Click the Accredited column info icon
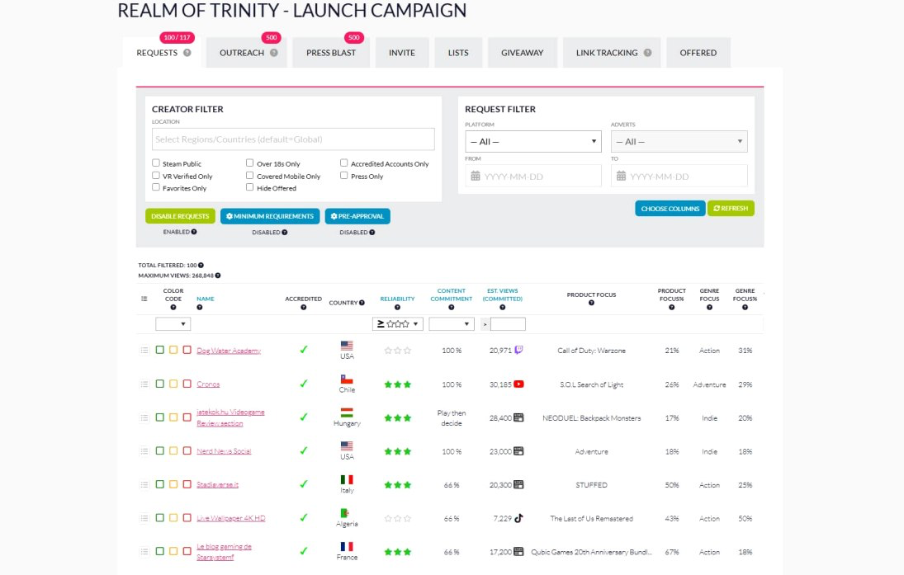 point(303,307)
